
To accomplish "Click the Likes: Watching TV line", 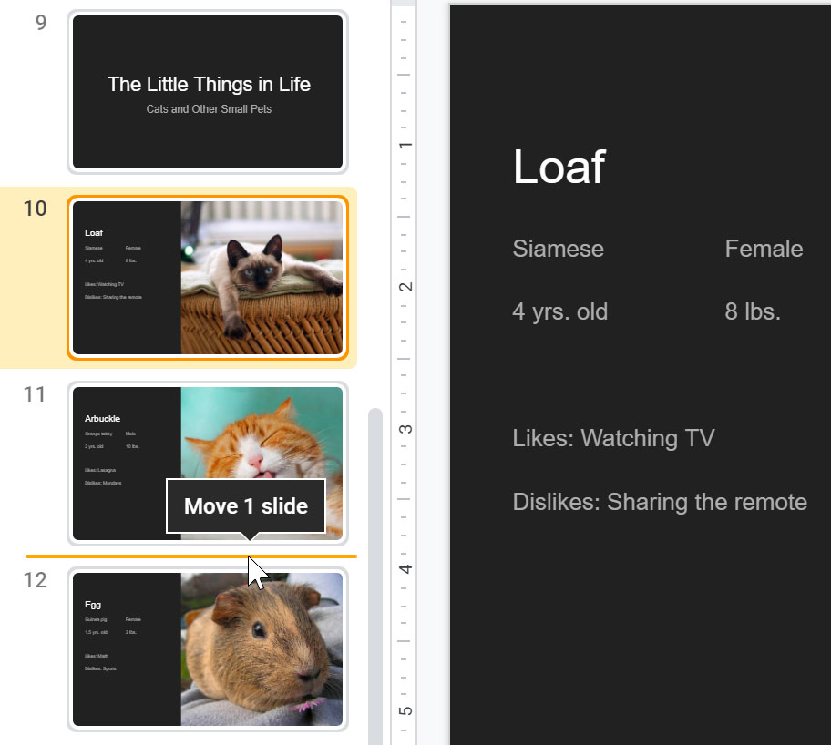I will 613,438.
